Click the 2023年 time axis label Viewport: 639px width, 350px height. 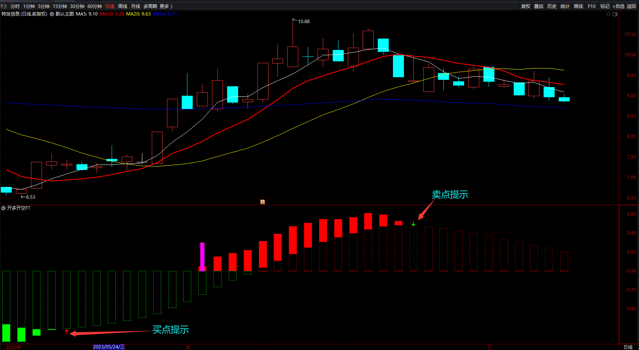click(x=14, y=347)
